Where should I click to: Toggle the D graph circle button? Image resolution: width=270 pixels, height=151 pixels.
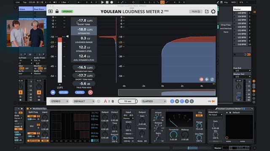point(187,102)
